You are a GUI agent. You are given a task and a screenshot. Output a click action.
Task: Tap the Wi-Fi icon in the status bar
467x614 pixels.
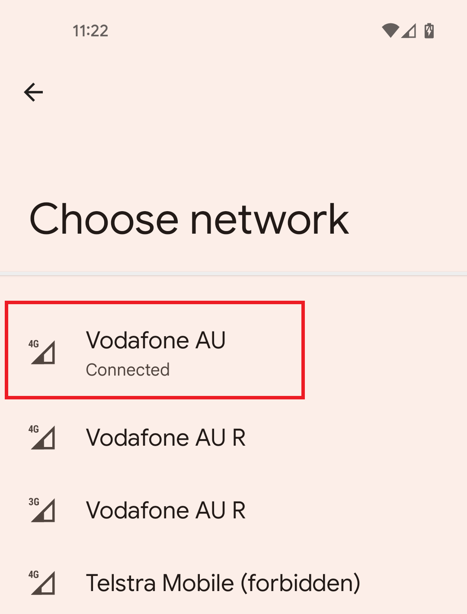390,31
